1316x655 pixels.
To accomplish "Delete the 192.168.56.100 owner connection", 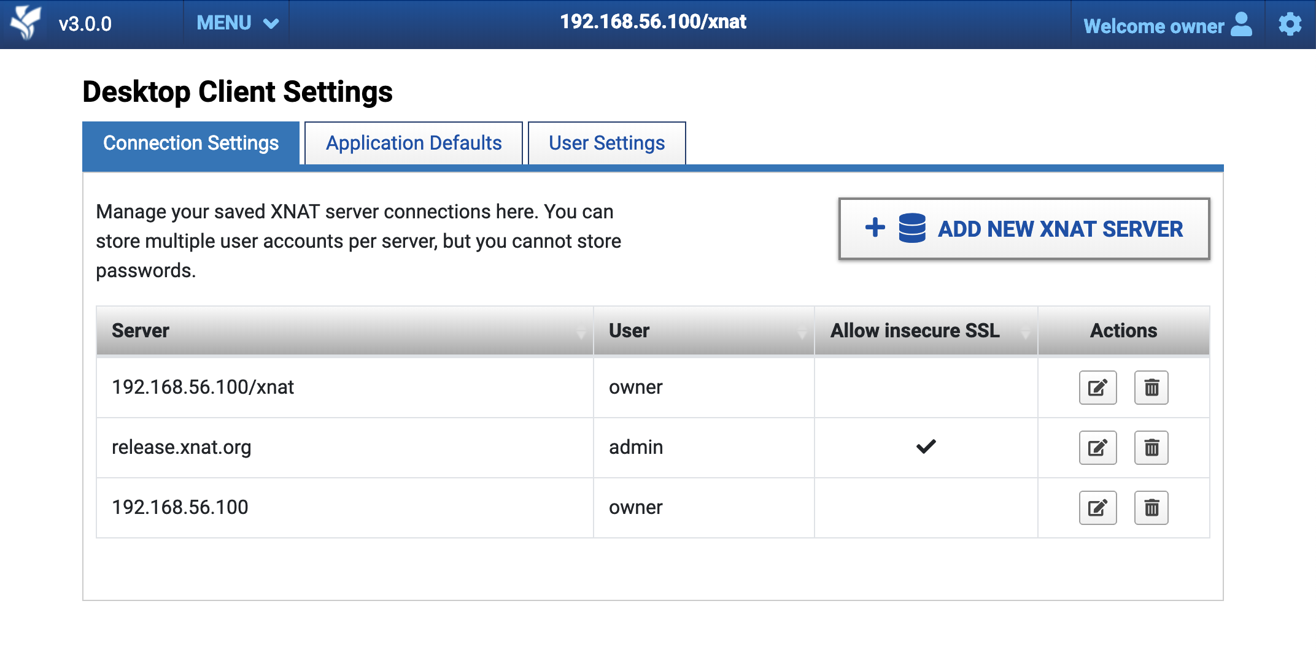I will coord(1151,508).
